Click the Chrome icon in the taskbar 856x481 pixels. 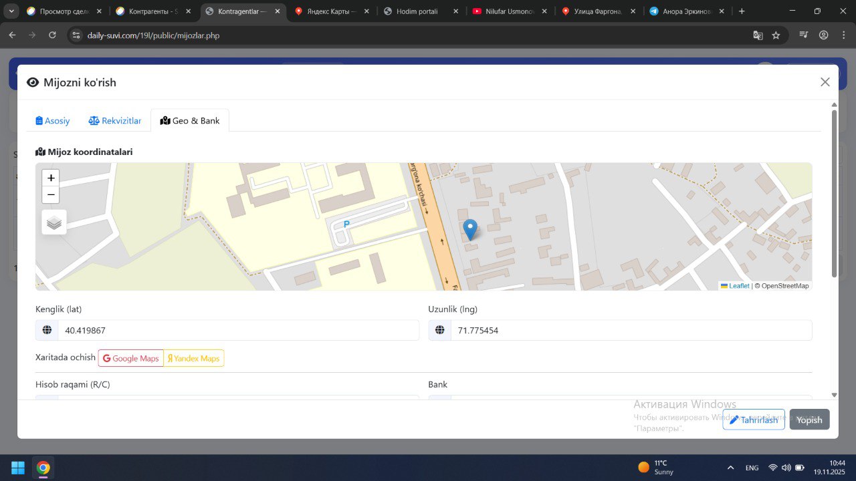[43, 467]
